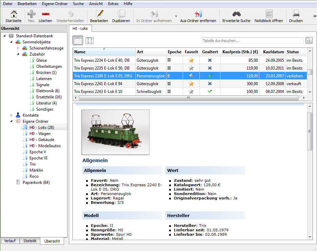Open the Papierkorb (84) trash
The width and height of the screenshot is (317, 251).
[x=36, y=182]
